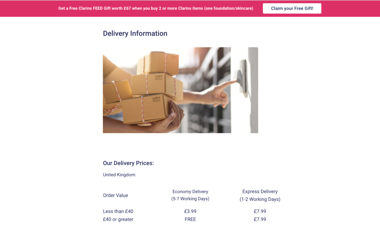Image resolution: width=380 pixels, height=249 pixels.
Task: Select the £40 or greater row label
Action: [118, 219]
